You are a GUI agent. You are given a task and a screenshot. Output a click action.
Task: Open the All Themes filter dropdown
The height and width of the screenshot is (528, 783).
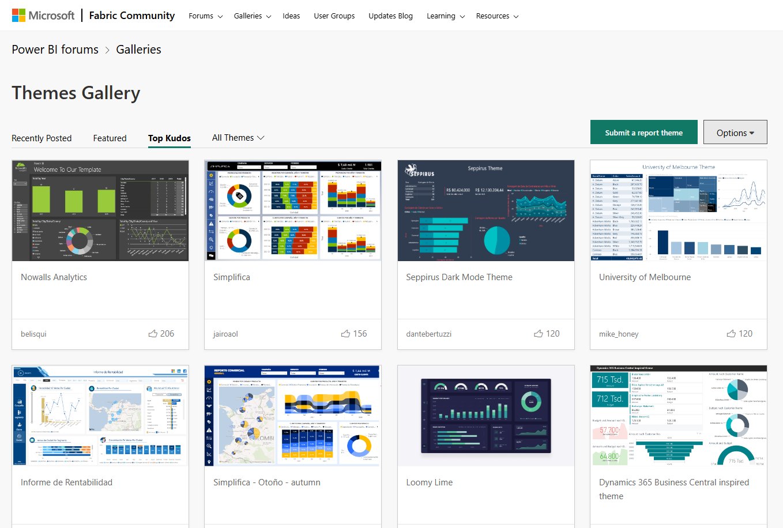coord(238,138)
